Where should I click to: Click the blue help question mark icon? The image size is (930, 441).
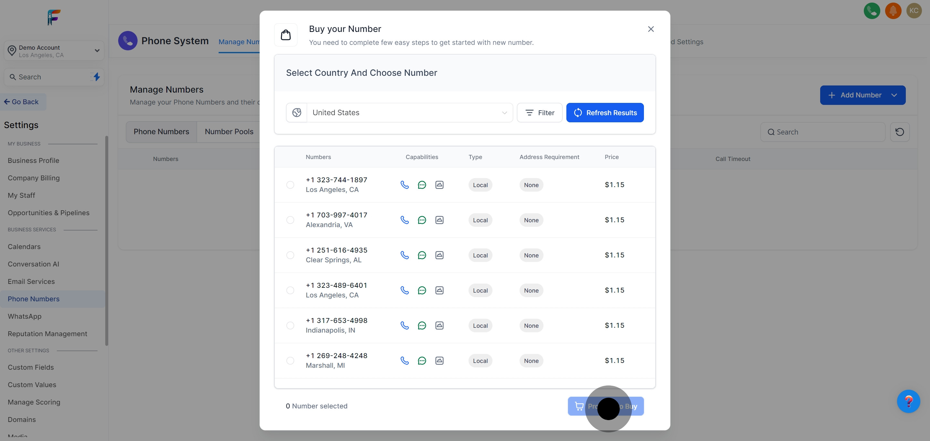(908, 401)
